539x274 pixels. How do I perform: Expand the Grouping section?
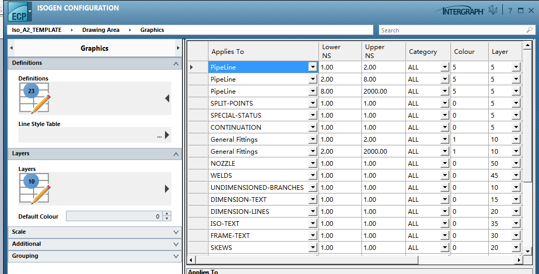pyautogui.click(x=176, y=257)
